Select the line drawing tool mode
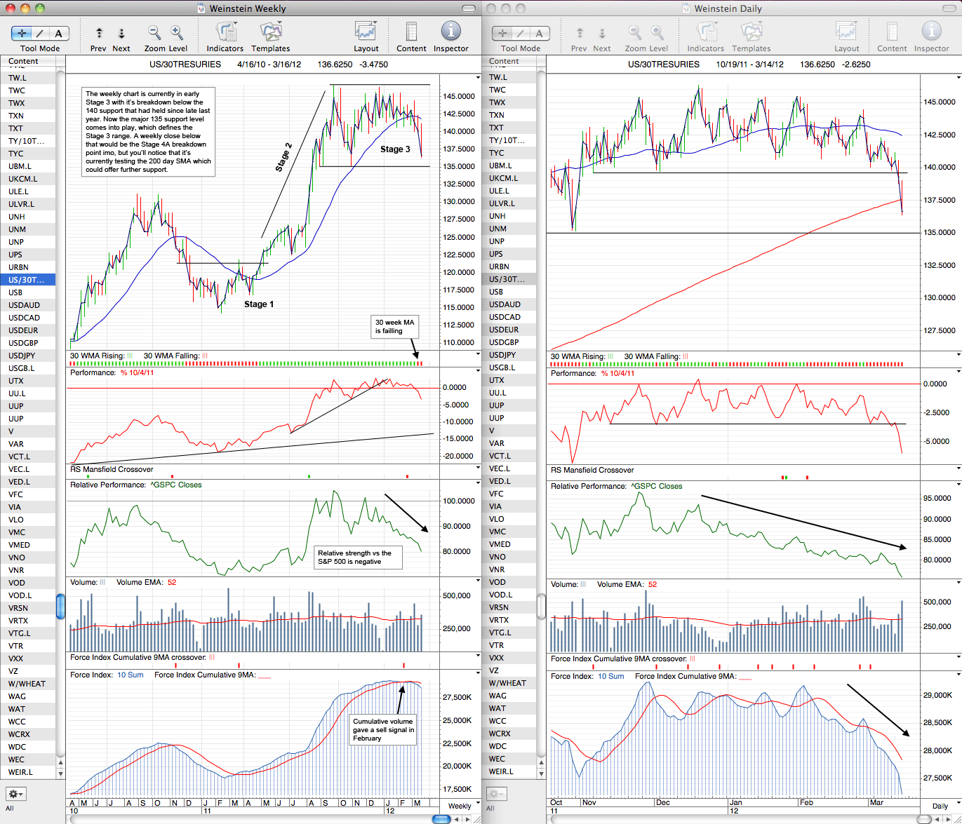This screenshot has height=824, width=962. point(40,33)
